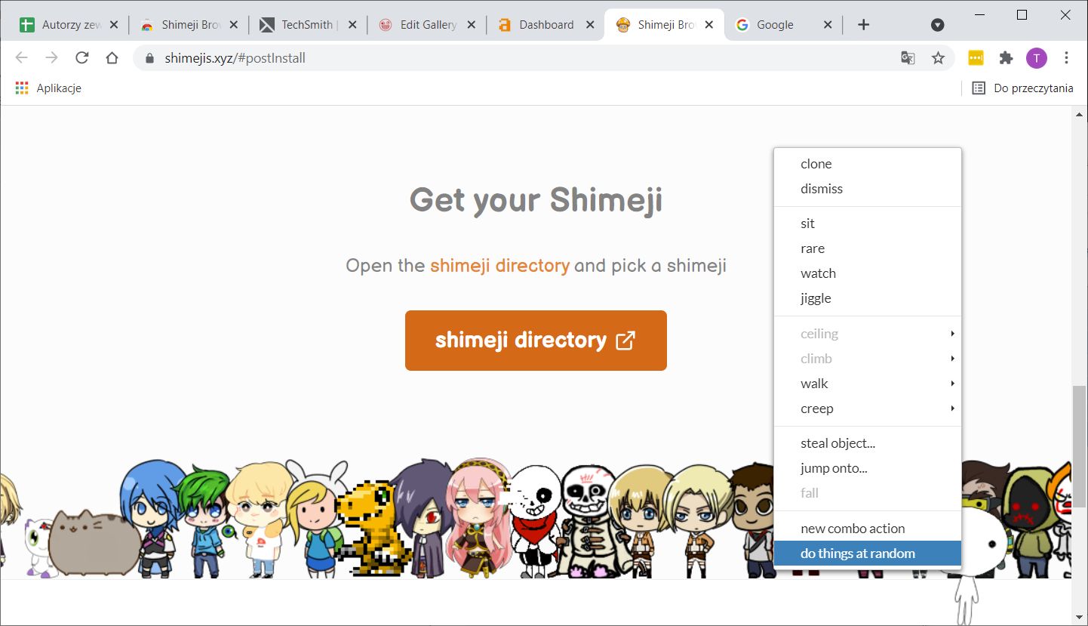Open the tab search dropdown

click(x=938, y=25)
